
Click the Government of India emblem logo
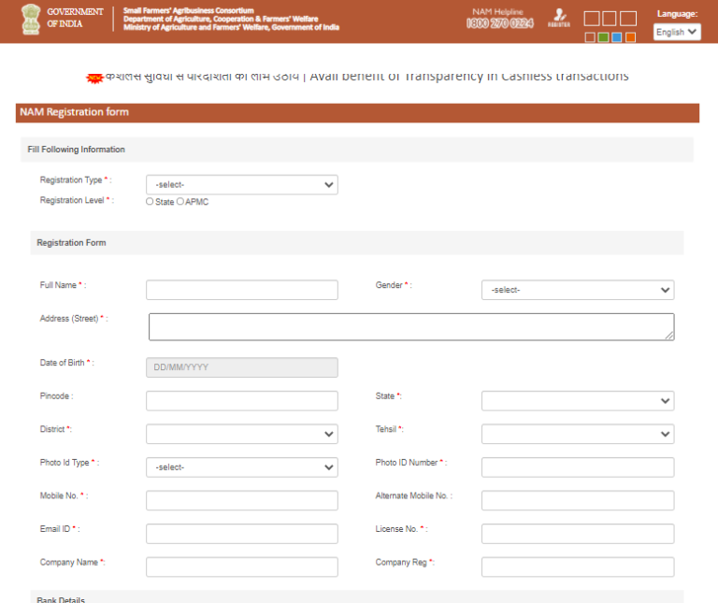coord(31,20)
